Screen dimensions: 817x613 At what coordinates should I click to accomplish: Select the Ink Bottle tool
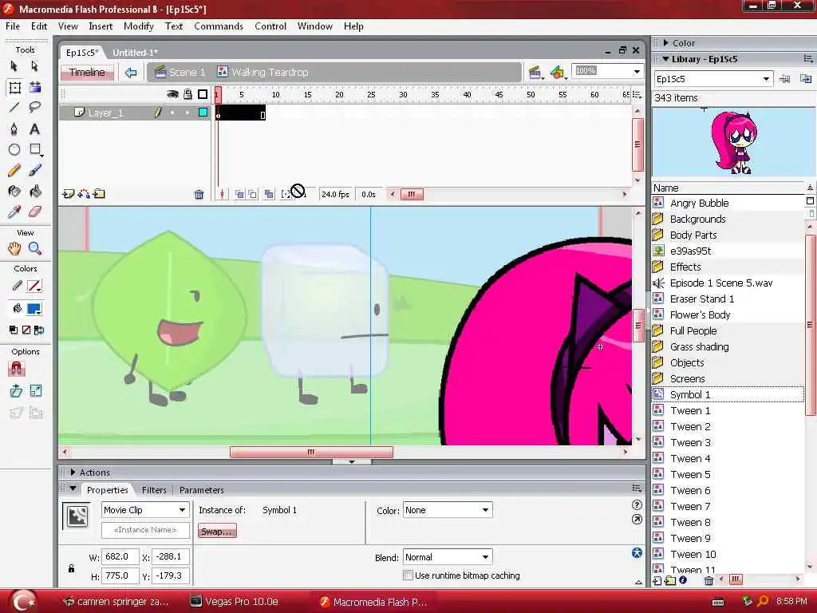point(14,192)
